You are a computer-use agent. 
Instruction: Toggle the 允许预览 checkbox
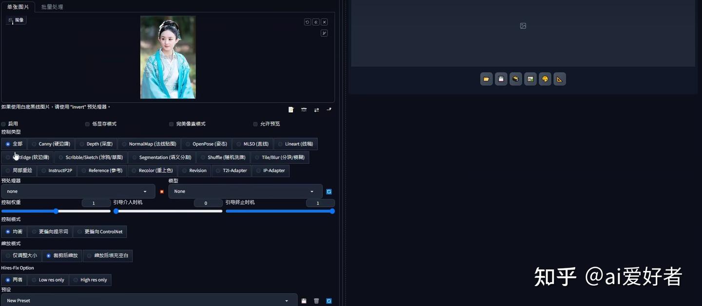[x=255, y=124]
